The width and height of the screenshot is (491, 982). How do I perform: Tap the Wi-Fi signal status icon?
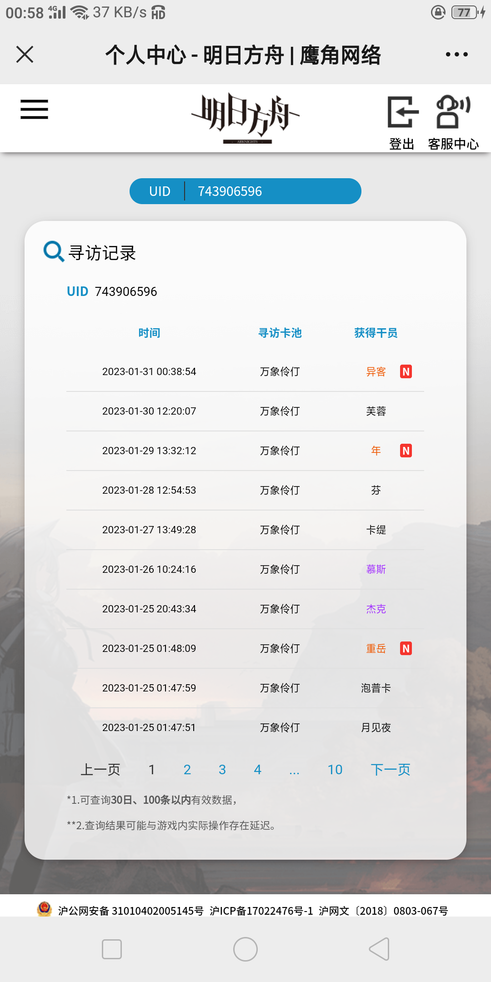point(80,12)
